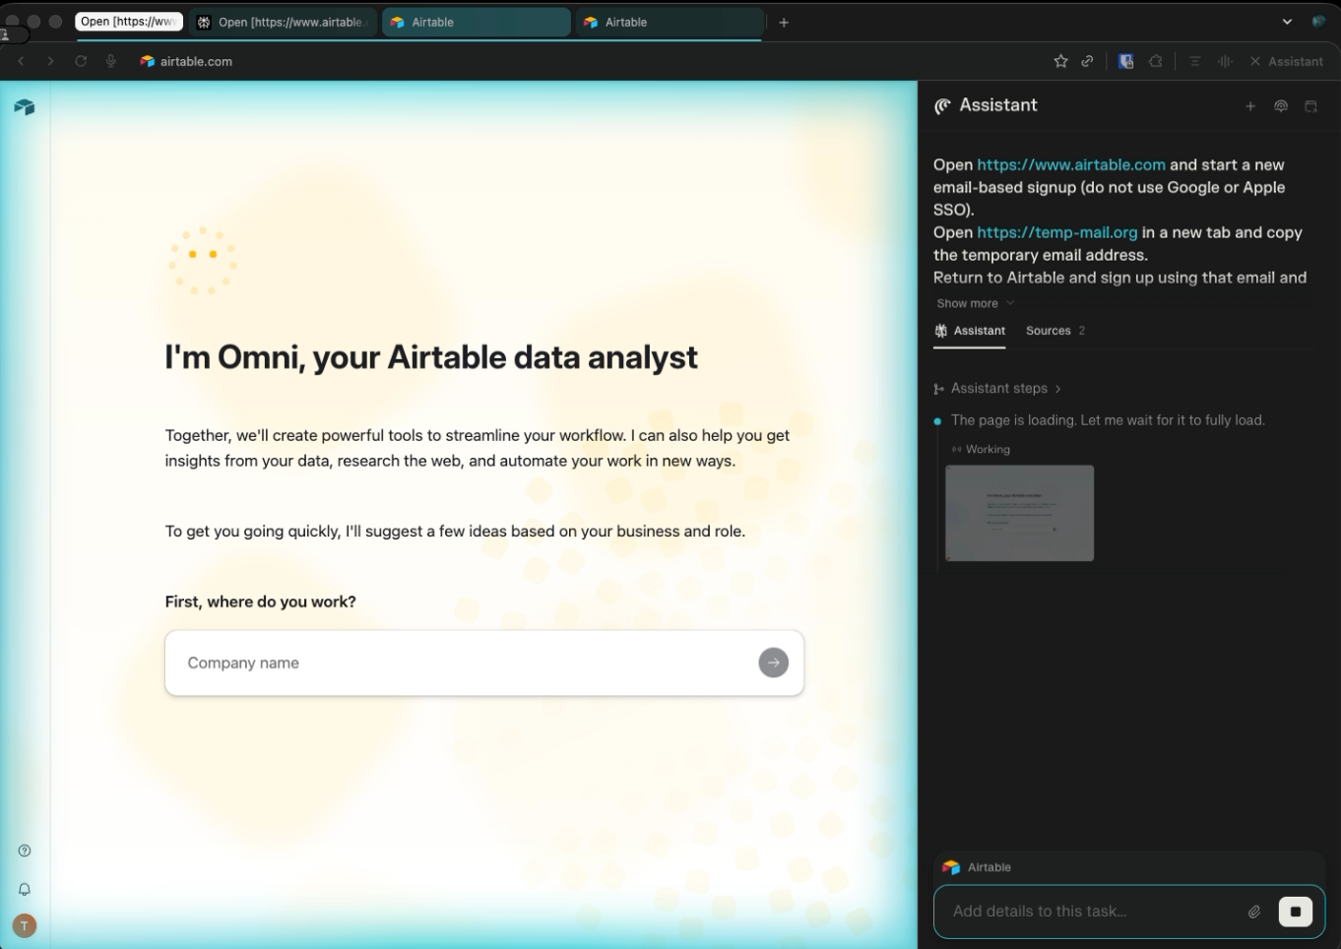Click the audio waveform icon in toolbar
The image size is (1341, 949).
pyautogui.click(x=1225, y=61)
